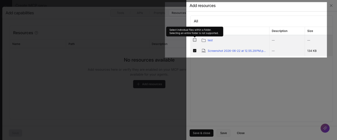337x140 pixels.
Task: Tick the checkbox beside the test folder
Action: coord(195,40)
